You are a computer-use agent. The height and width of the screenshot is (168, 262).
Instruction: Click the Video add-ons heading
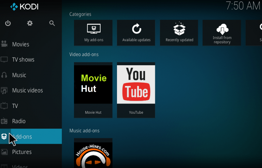(84, 54)
